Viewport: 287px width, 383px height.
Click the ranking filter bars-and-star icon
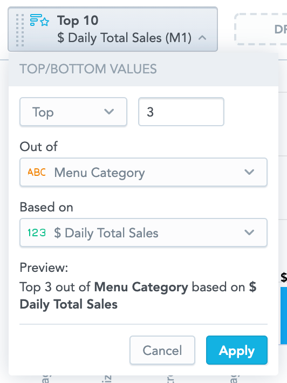[x=39, y=20]
